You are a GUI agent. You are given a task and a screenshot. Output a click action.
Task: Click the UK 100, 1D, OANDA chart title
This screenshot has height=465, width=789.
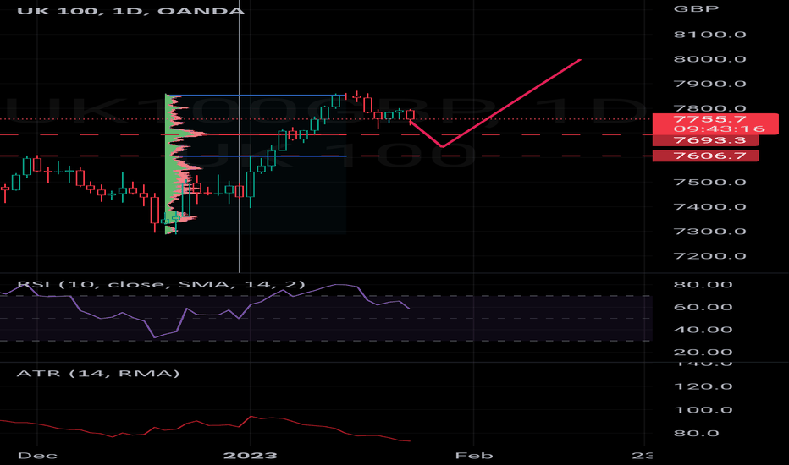pyautogui.click(x=131, y=10)
